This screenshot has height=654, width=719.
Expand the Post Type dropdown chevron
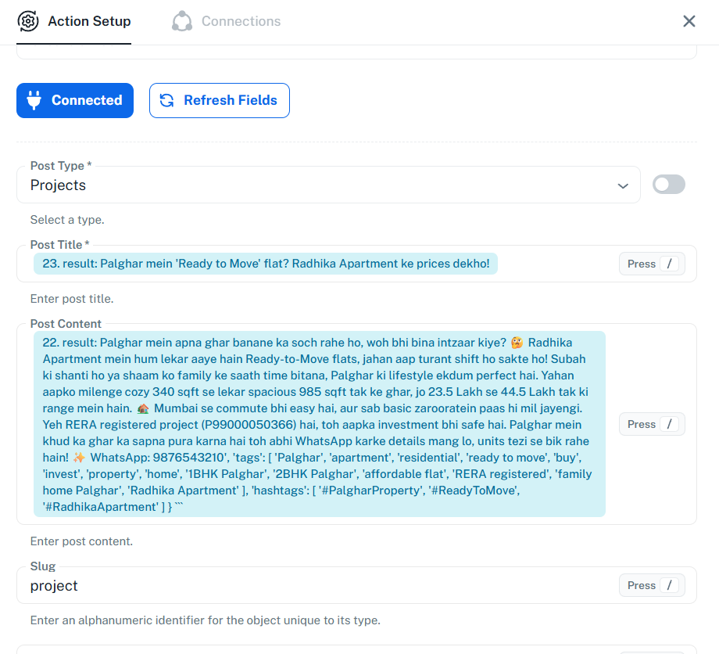623,186
